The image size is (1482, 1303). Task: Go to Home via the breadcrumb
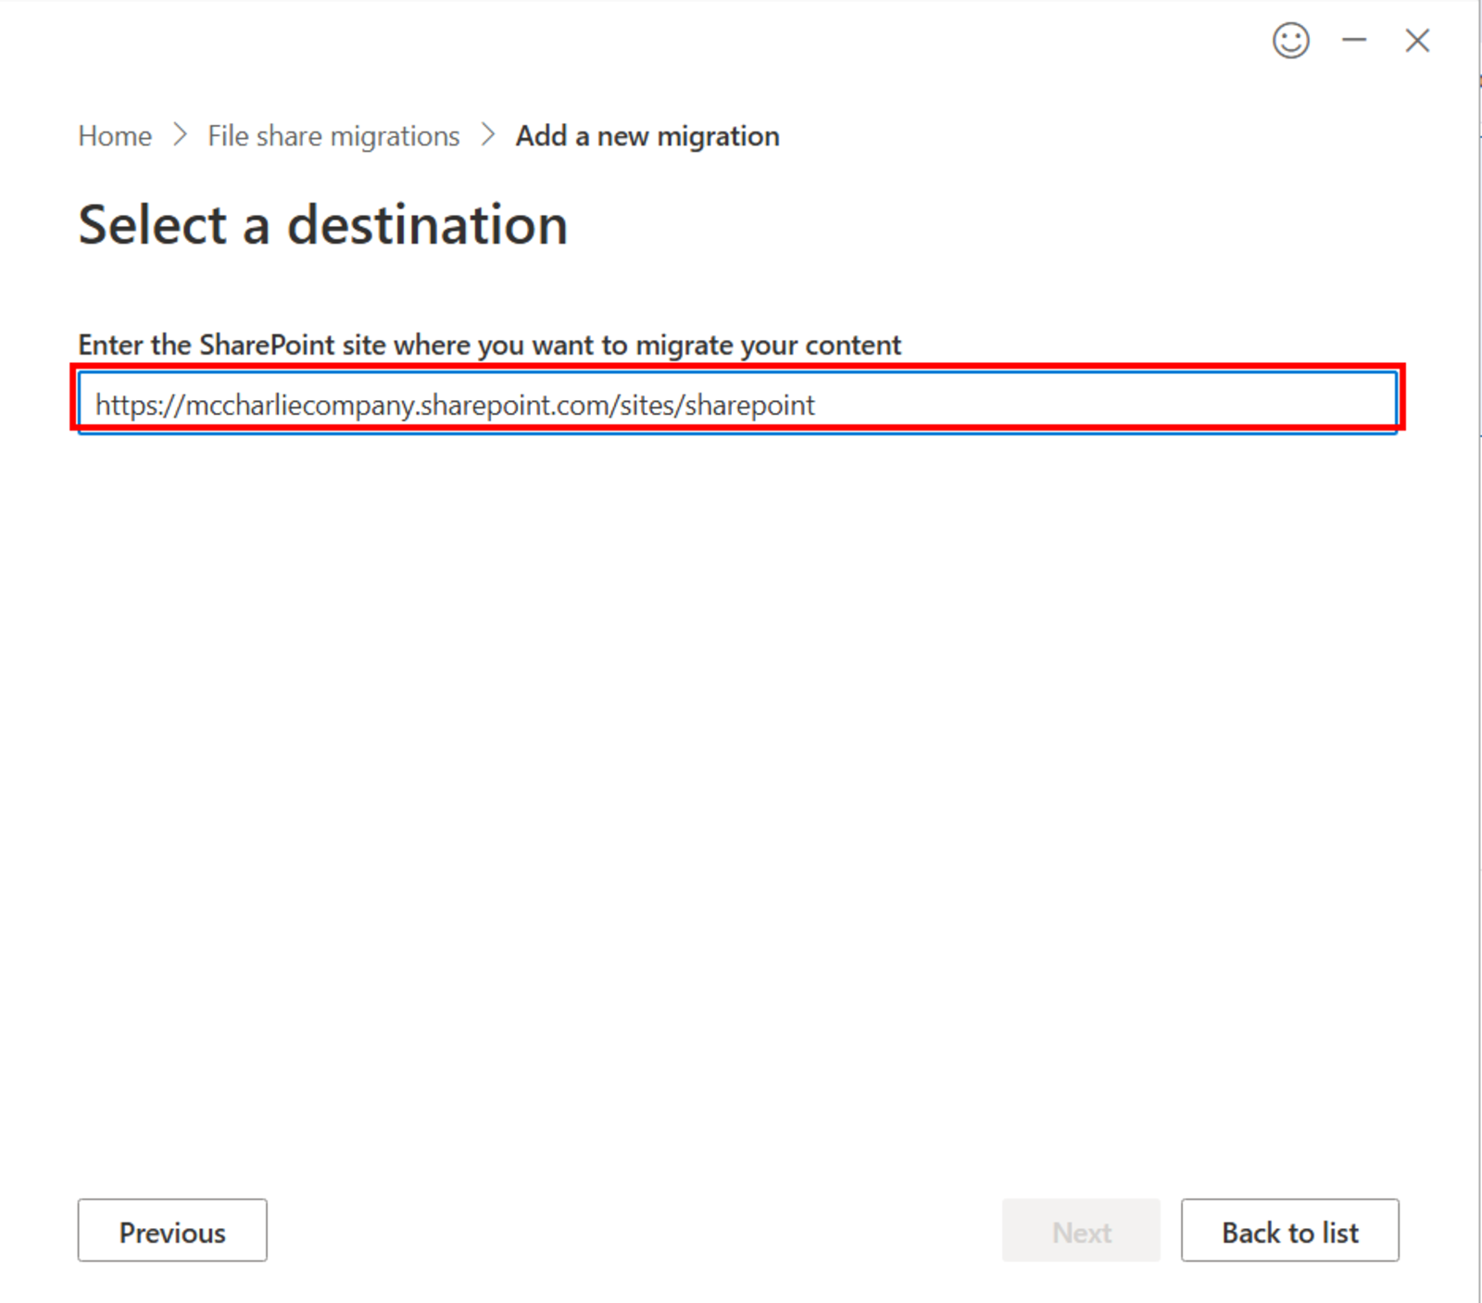point(114,135)
